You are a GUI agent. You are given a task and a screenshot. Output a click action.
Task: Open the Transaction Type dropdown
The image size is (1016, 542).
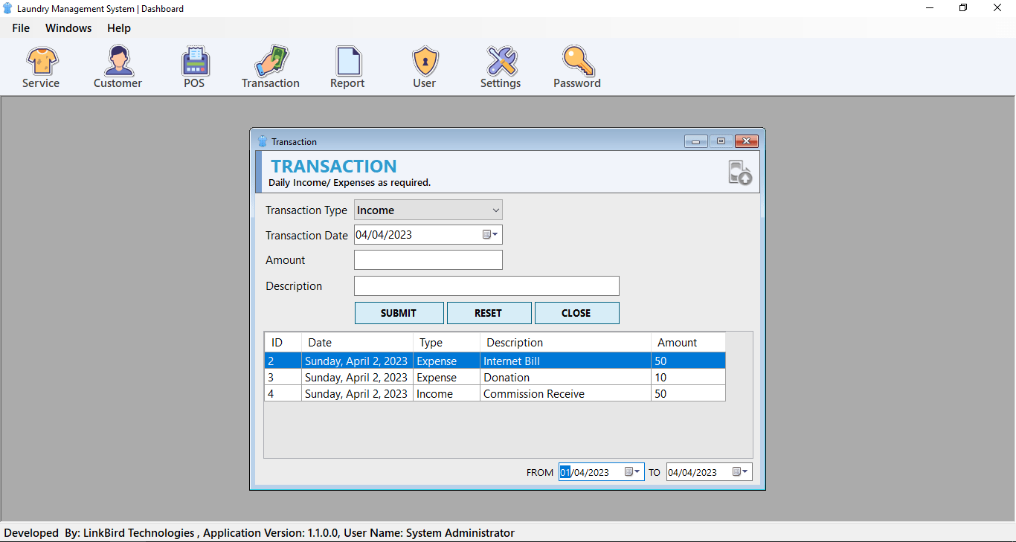[x=495, y=210]
